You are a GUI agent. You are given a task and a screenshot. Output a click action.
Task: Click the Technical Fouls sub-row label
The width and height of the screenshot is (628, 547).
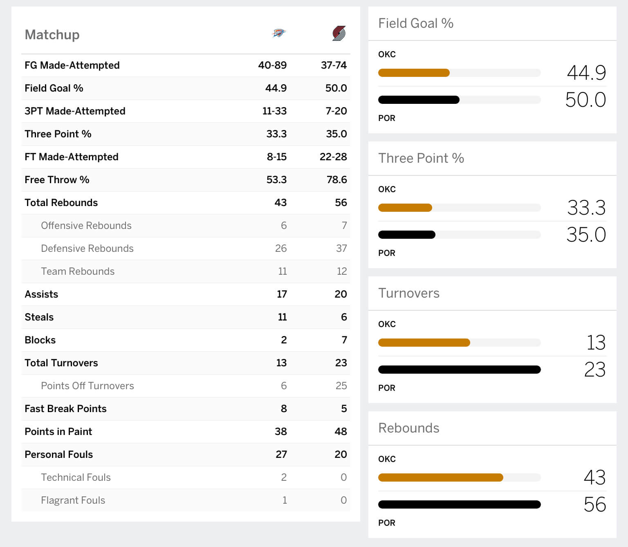click(x=76, y=478)
